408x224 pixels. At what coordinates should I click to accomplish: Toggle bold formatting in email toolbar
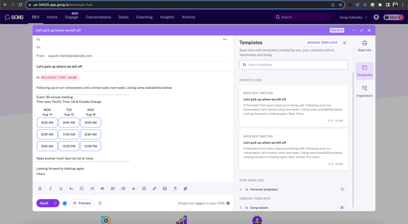pyautogui.click(x=40, y=189)
